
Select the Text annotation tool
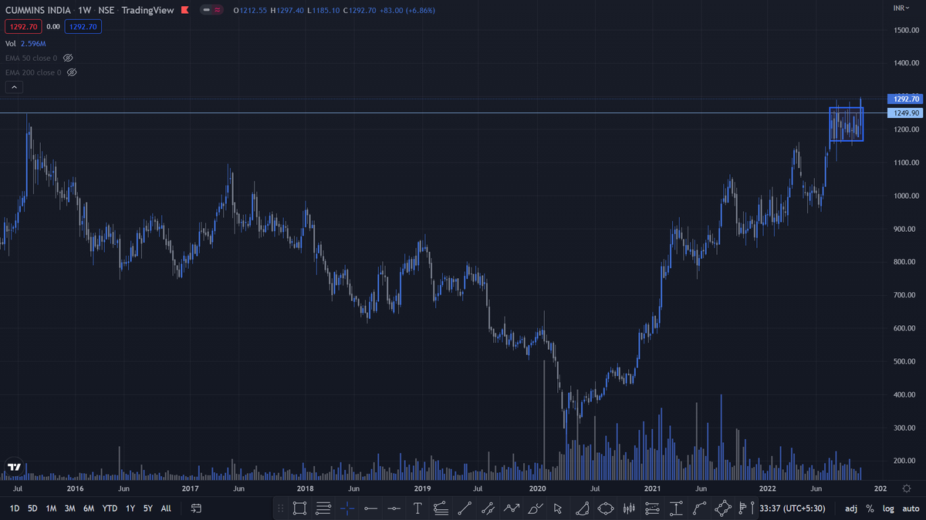(x=417, y=508)
